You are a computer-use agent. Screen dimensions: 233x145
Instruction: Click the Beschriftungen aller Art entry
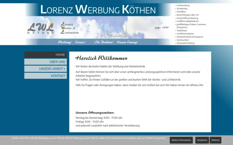[x=188, y=15]
